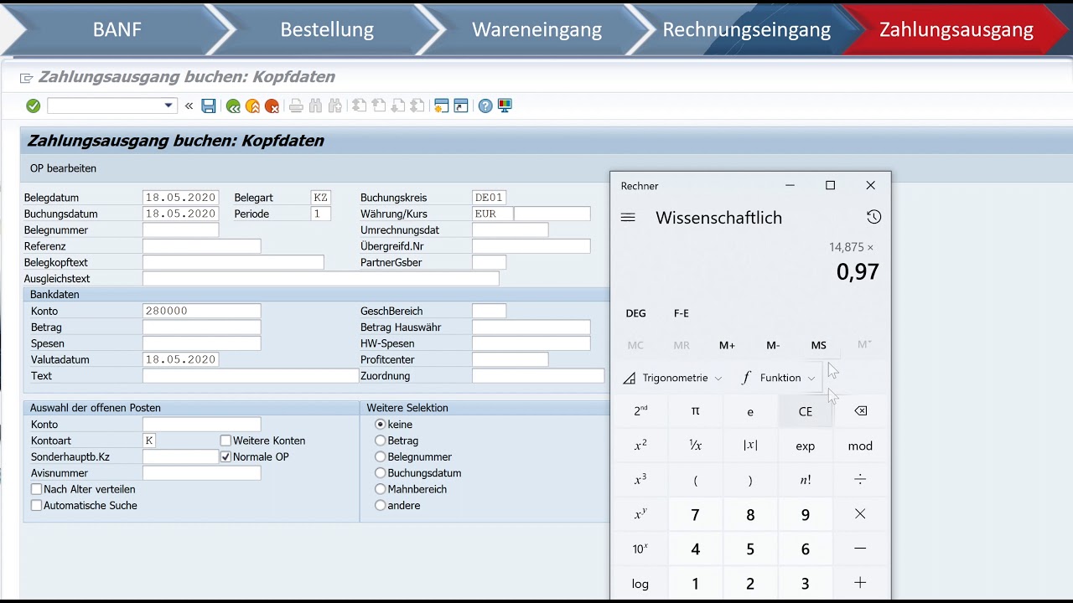Click the Save diskette icon
The width and height of the screenshot is (1073, 603).
tap(209, 106)
